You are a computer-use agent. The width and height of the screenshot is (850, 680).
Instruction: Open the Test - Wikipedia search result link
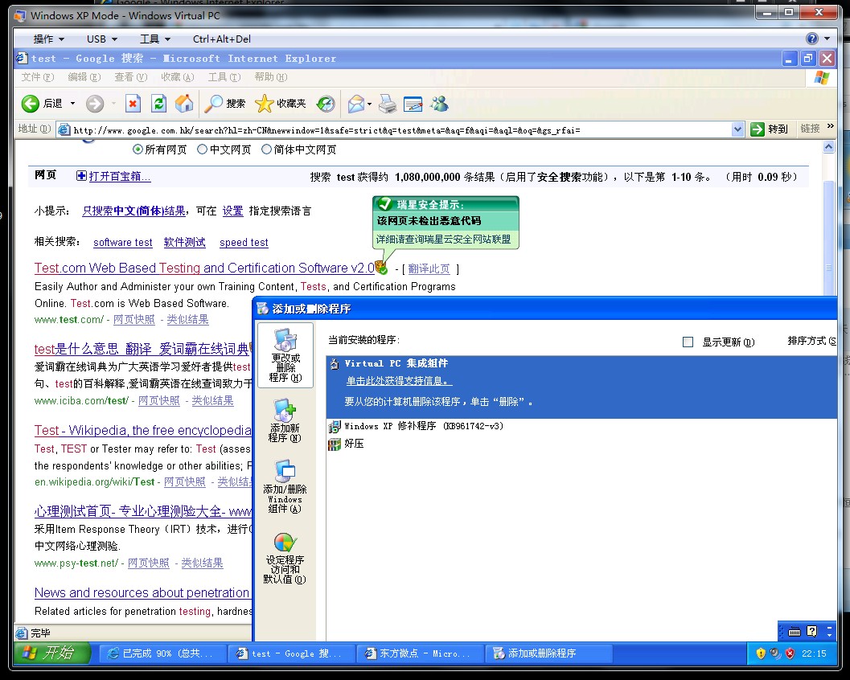click(142, 430)
